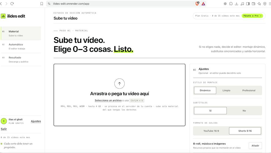The image size is (271, 153).
Task: Click Pásate a Pro upgrade button
Action: [252, 16]
